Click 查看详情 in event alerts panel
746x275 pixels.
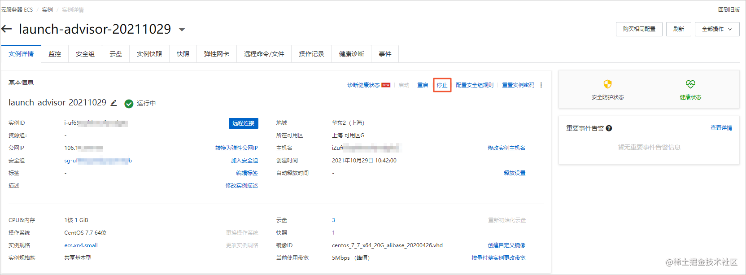click(x=721, y=128)
